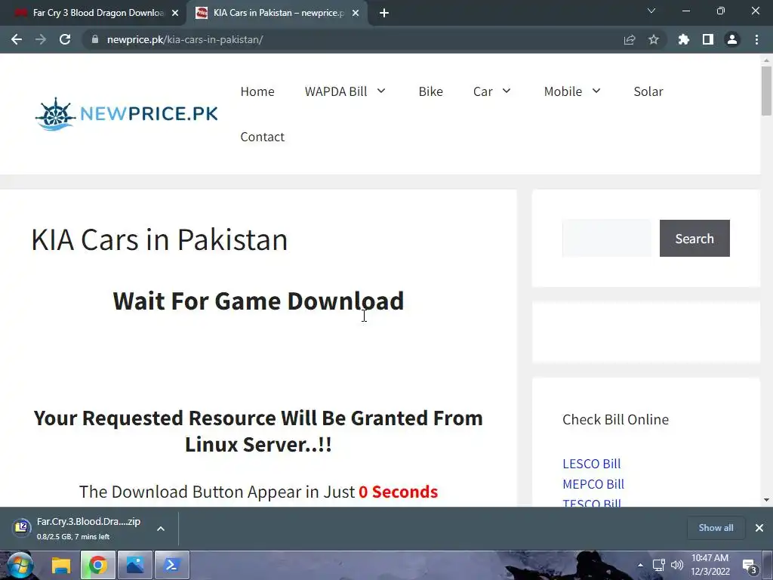Screen dimensions: 773x580
Task: Click the newprice.pk address bar URL
Action: [185, 39]
